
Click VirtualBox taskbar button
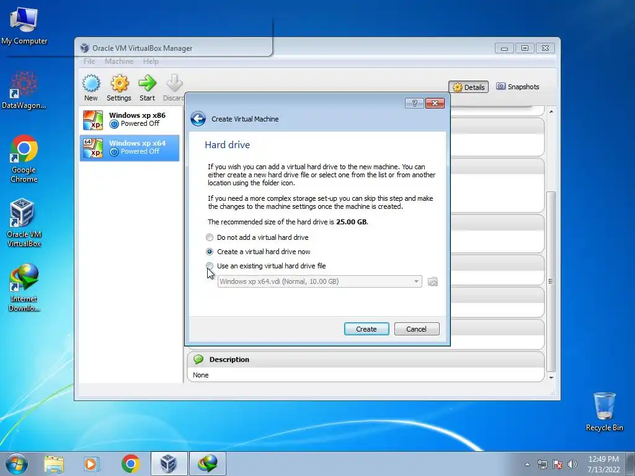click(169, 464)
